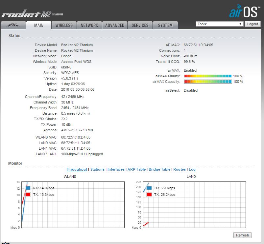This screenshot has height=244, width=264.
Task: Click the blue RX legend square in LAN0 graph
Action: coord(149,188)
